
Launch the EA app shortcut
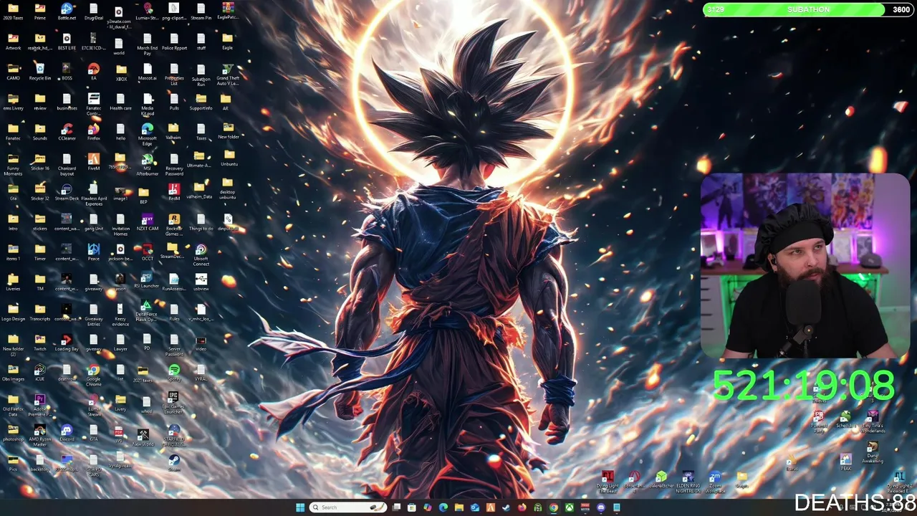click(x=94, y=72)
